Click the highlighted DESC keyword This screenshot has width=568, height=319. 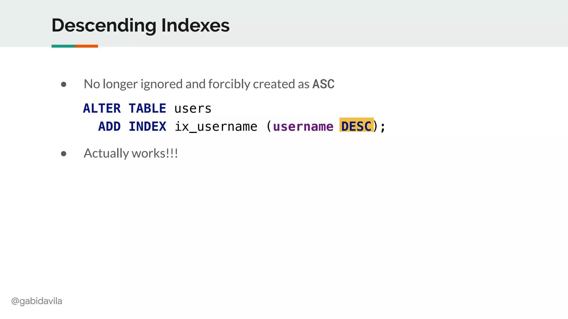(356, 126)
